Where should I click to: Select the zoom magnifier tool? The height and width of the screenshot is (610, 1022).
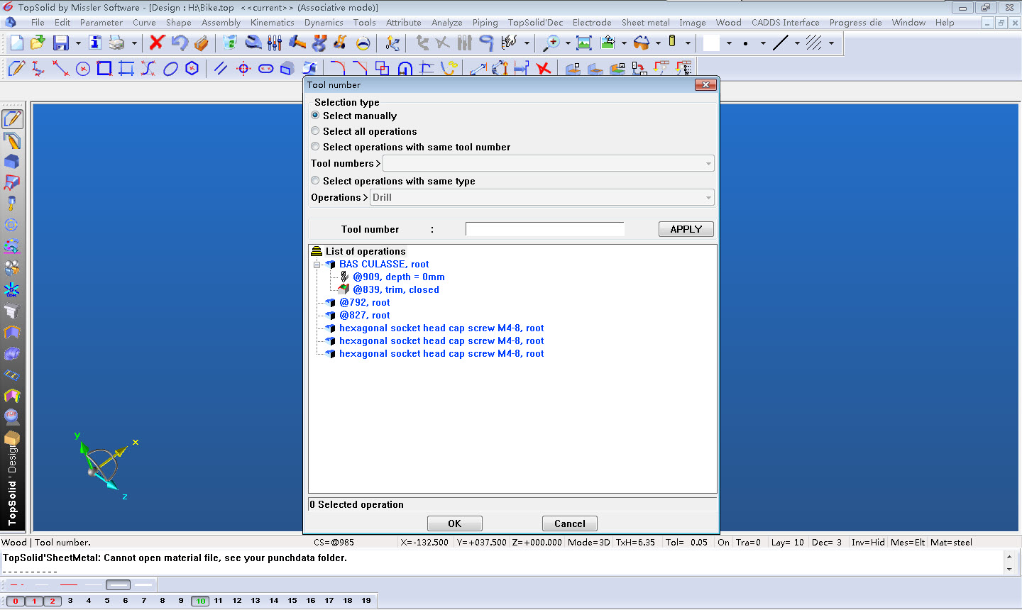(x=551, y=43)
